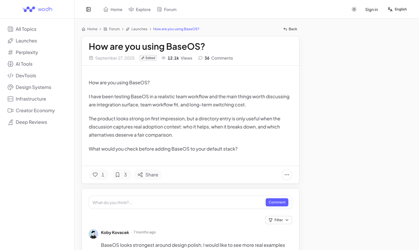Collapse the sidebar panel icon
The height and width of the screenshot is (250, 419).
coord(88,9)
